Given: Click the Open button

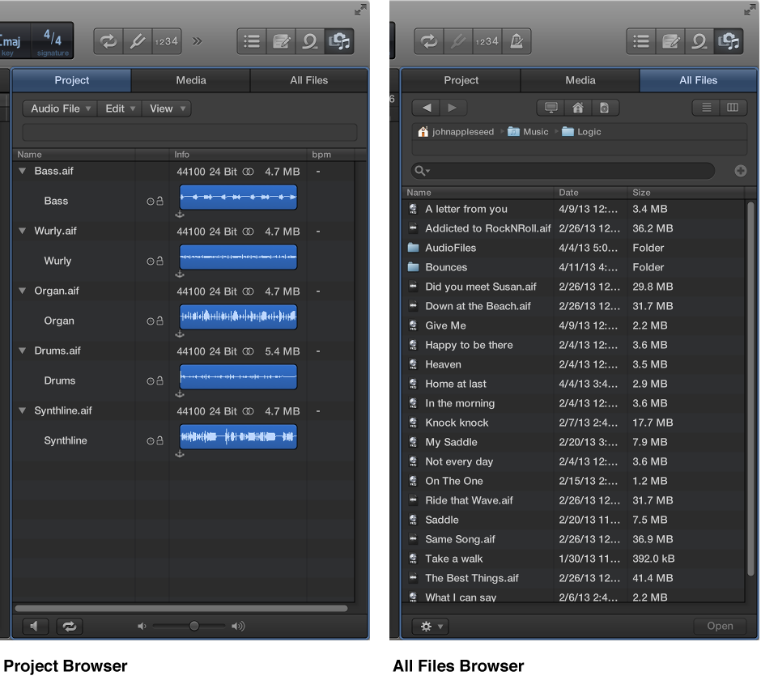Looking at the screenshot, I should click(720, 626).
